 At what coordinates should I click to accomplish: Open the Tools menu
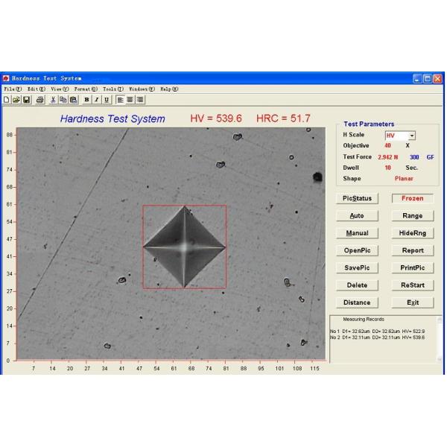tap(113, 89)
